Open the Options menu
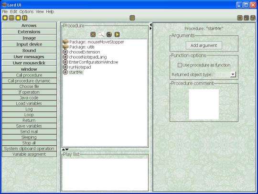Viewport: 258px width, 194px height. (26, 11)
